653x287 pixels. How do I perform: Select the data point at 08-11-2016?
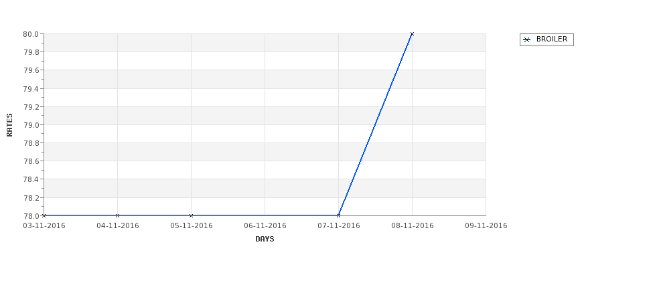(x=413, y=33)
